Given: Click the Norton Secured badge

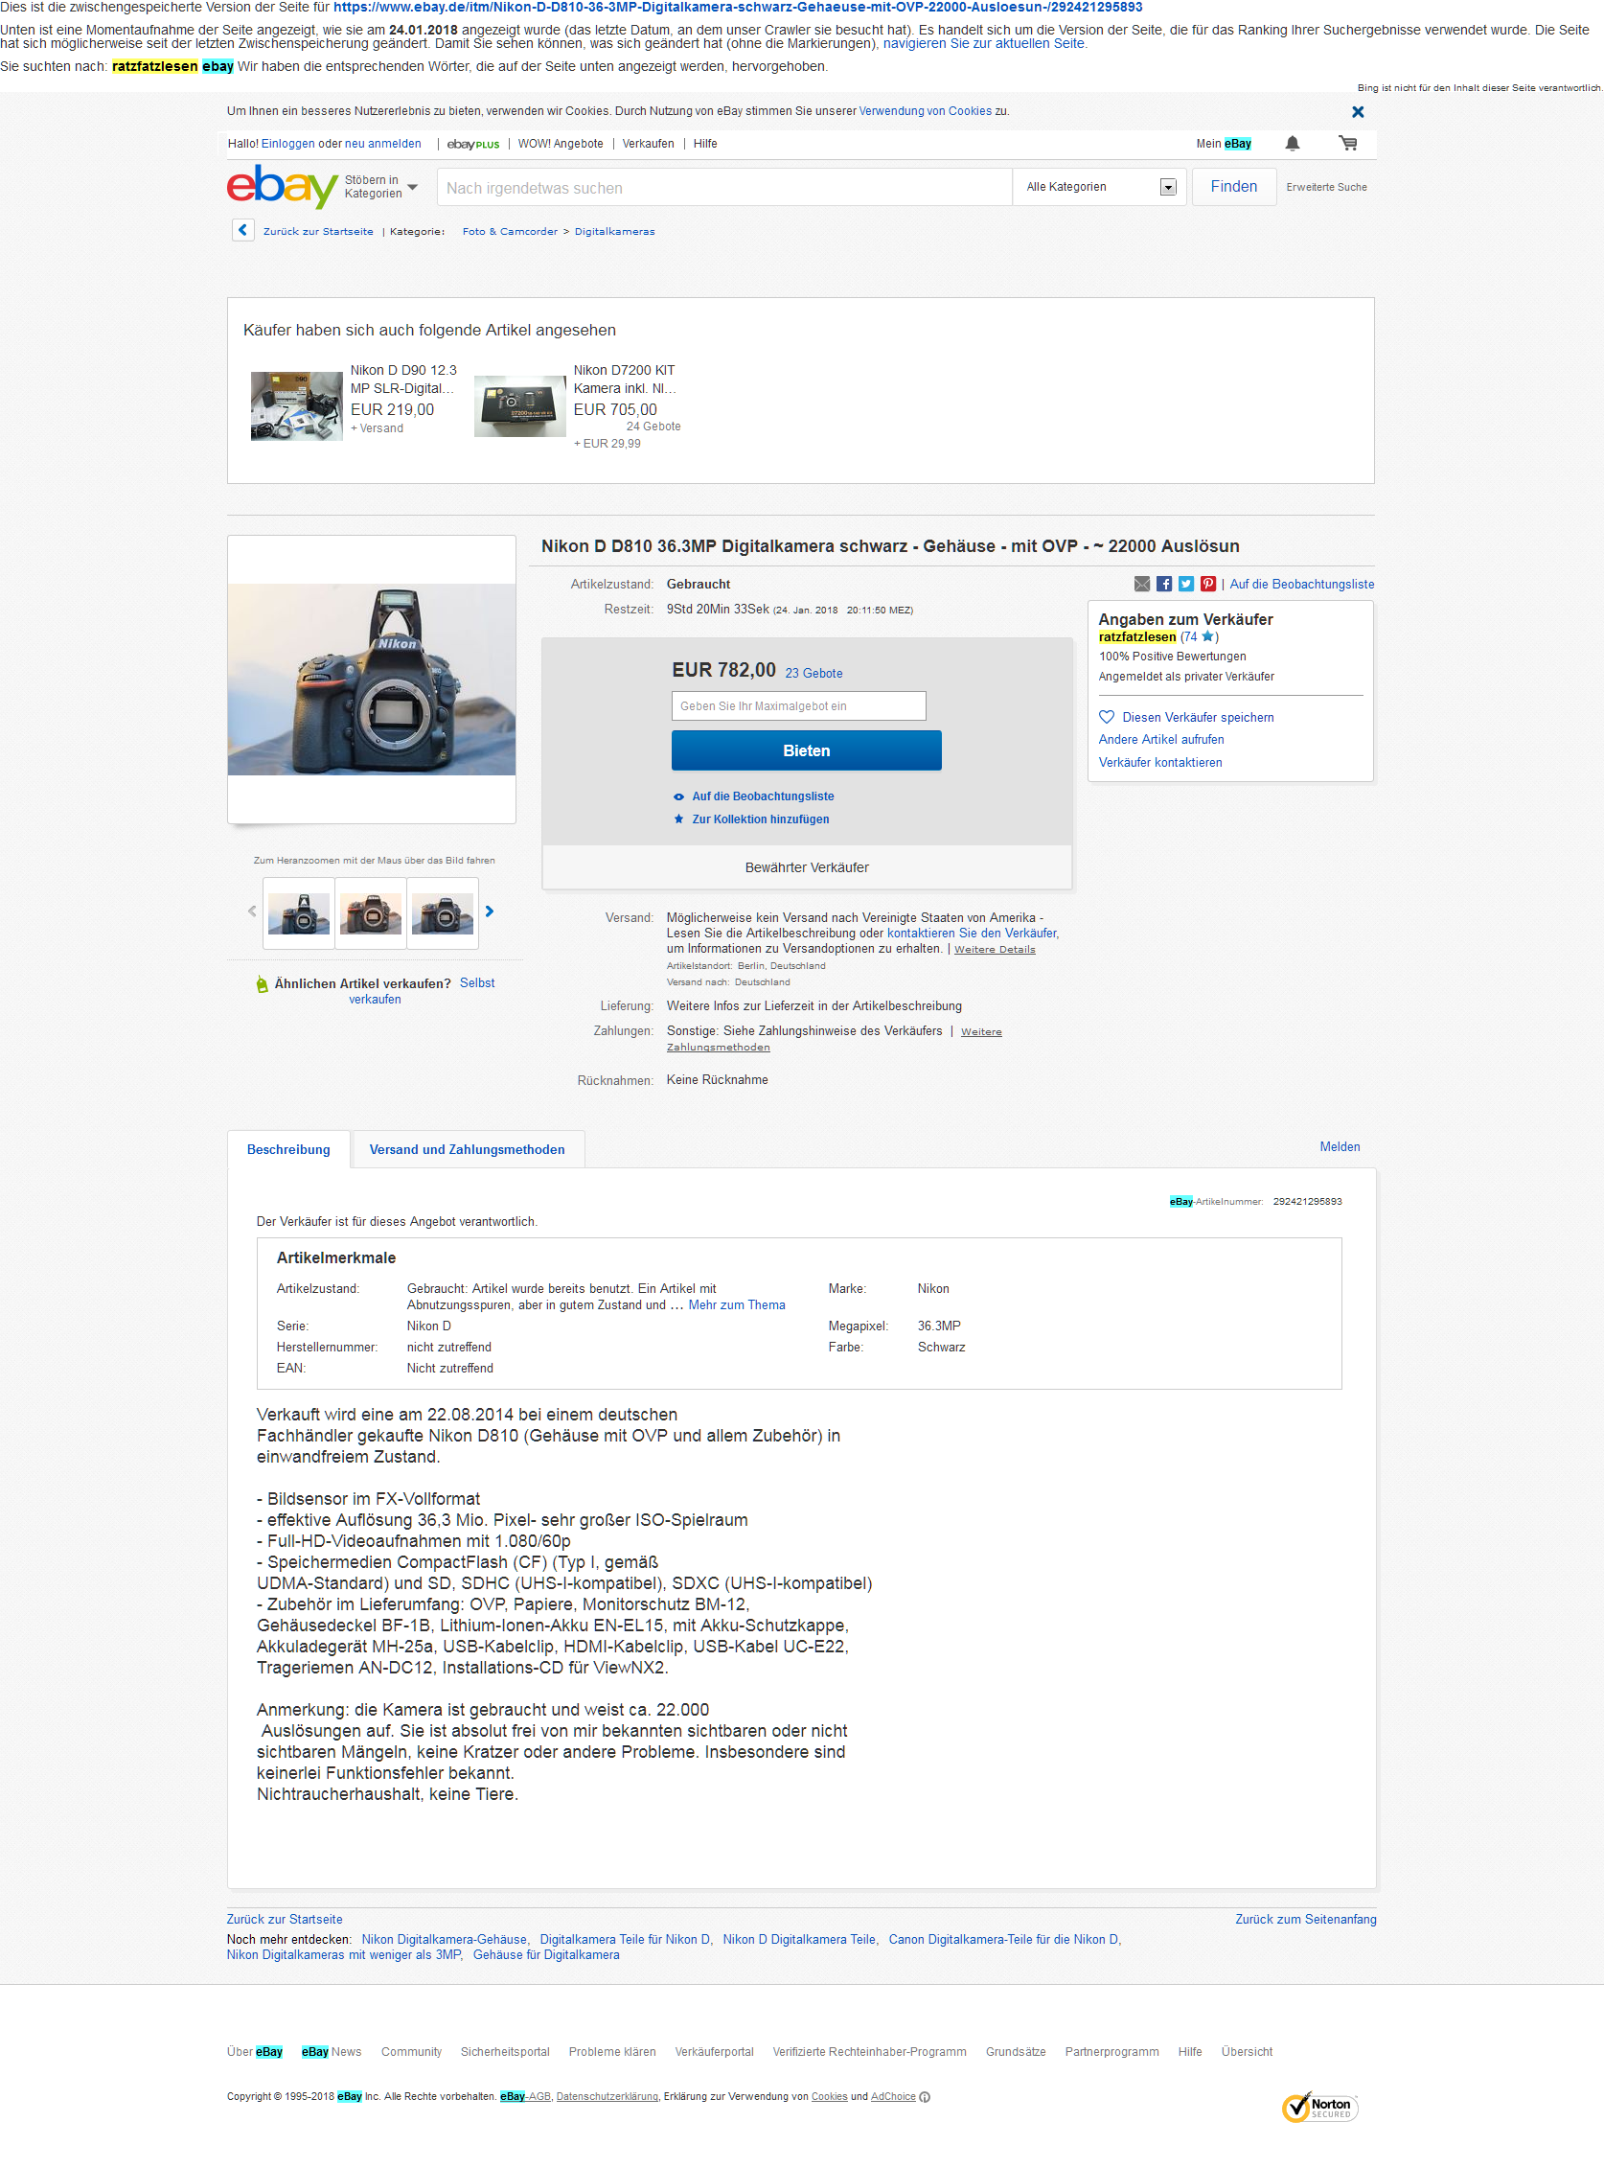Looking at the screenshot, I should click(1319, 2107).
